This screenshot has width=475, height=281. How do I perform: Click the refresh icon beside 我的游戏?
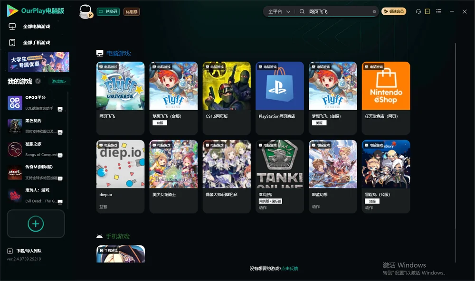38,81
